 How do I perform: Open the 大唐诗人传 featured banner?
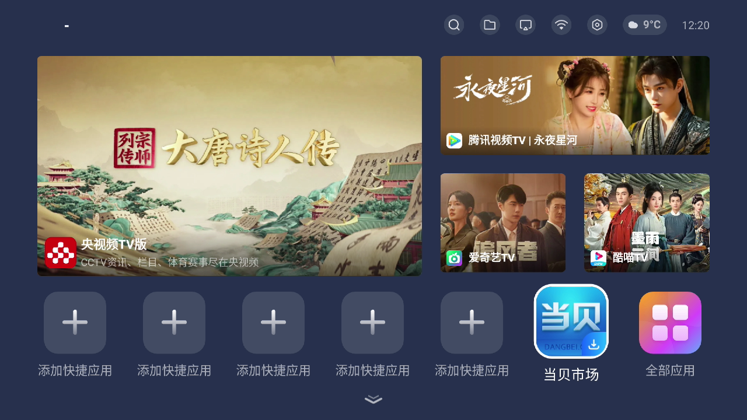229,166
